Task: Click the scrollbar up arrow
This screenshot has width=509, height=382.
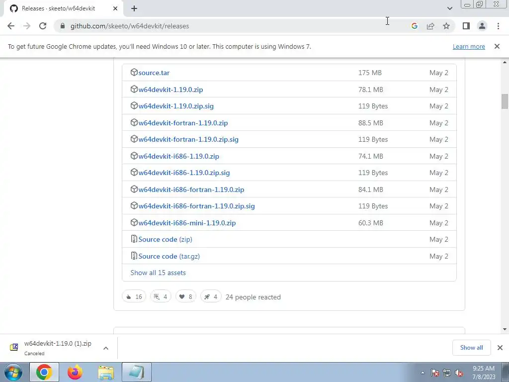Action: pos(505,62)
